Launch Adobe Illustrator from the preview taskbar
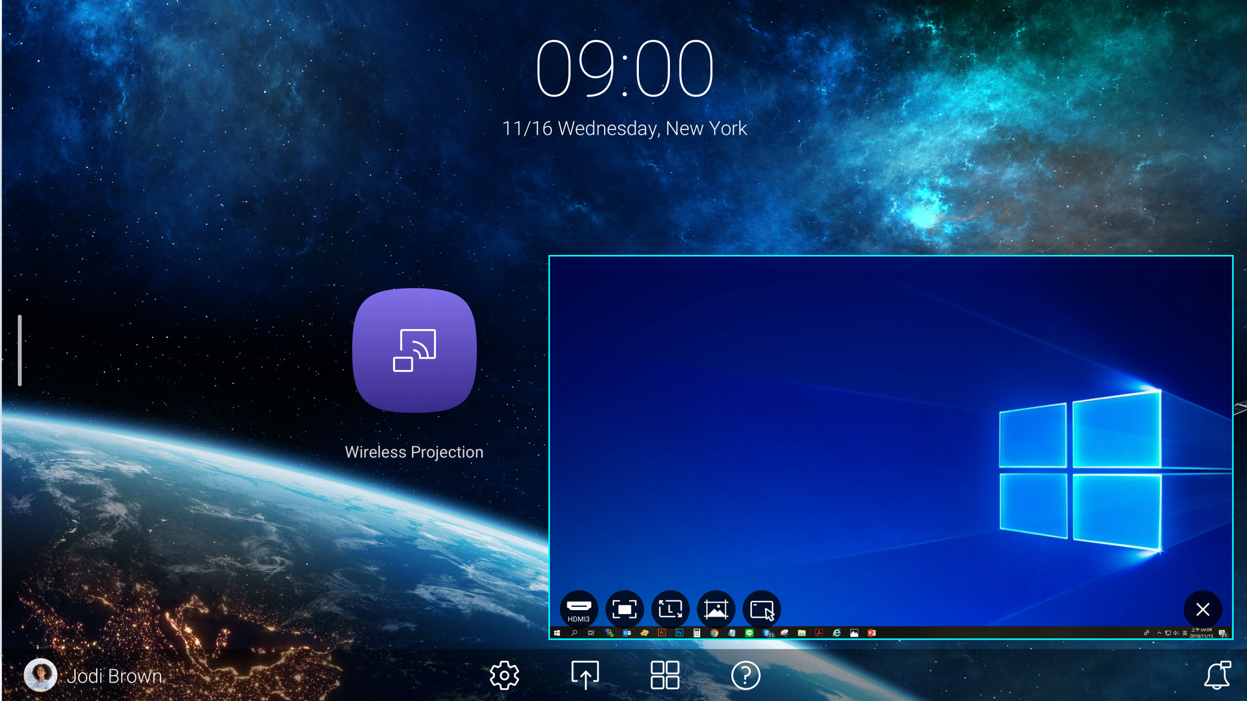This screenshot has width=1247, height=701. coord(661,633)
